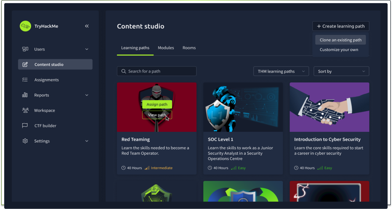The width and height of the screenshot is (392, 209).
Task: Click the Search for a path field
Action: (157, 71)
